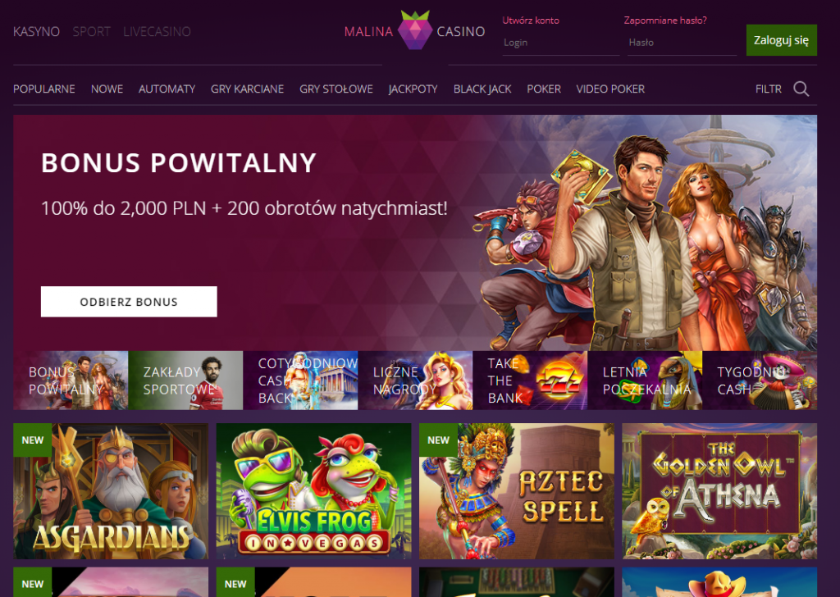Image resolution: width=840 pixels, height=597 pixels.
Task: Open the Asgardians game thumbnail
Action: (111, 491)
